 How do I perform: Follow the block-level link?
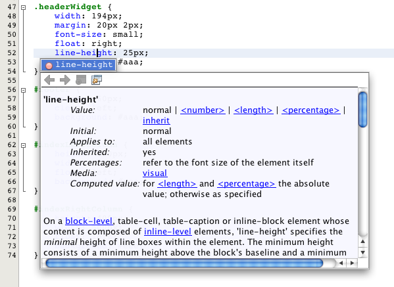pos(89,221)
